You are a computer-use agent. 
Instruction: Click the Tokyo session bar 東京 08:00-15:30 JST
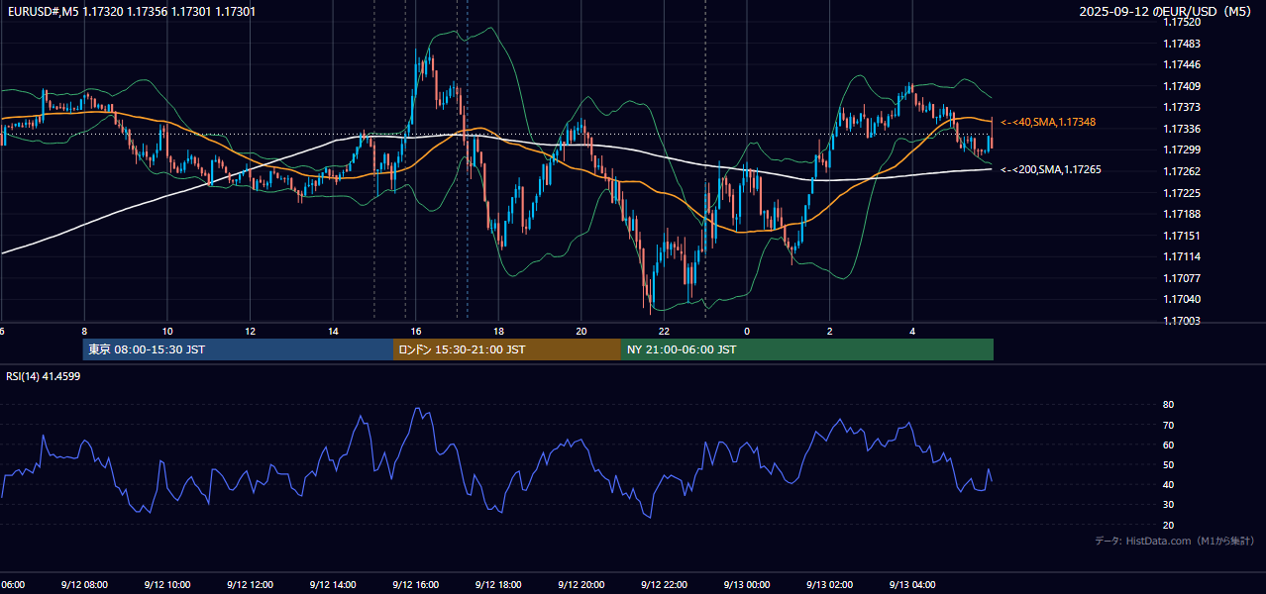coord(238,349)
